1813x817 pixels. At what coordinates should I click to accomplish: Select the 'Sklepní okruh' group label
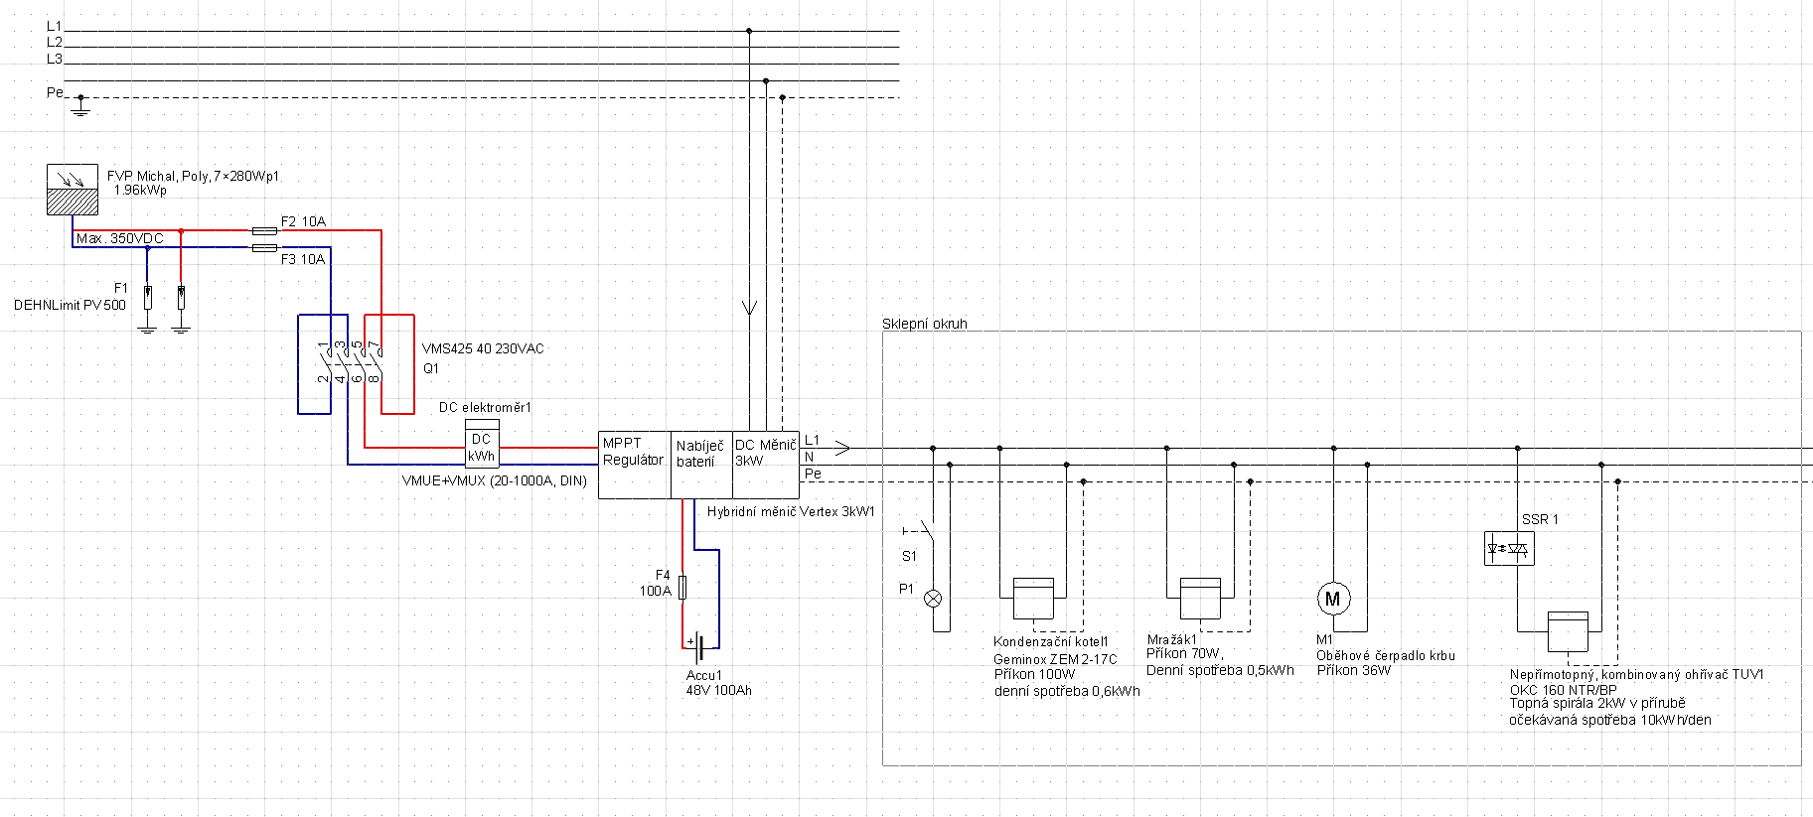pos(924,324)
